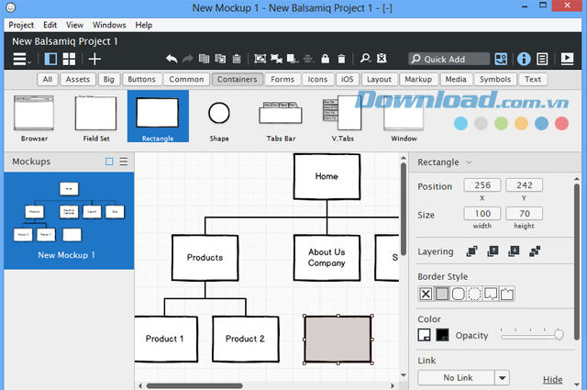Switch to the Forms category tab
The image size is (587, 390).
coord(282,79)
